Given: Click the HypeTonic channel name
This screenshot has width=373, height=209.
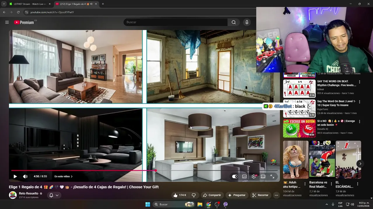Looking at the screenshot, I should pyautogui.click(x=323, y=109).
